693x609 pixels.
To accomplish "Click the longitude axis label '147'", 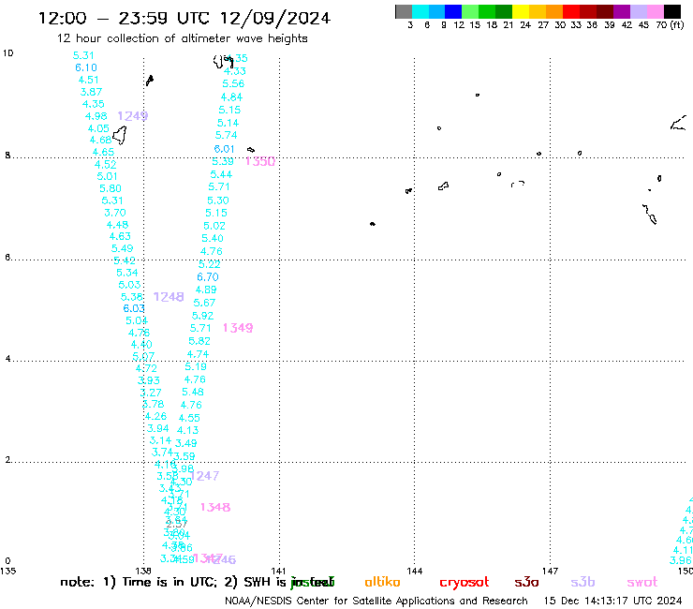I will point(551,572).
